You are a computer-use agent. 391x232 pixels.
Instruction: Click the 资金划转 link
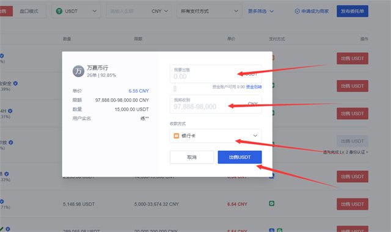tap(254, 87)
